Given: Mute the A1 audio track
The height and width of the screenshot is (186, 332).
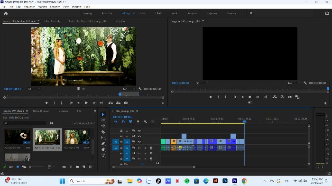Looking at the screenshot, I should pyautogui.click(x=139, y=148).
